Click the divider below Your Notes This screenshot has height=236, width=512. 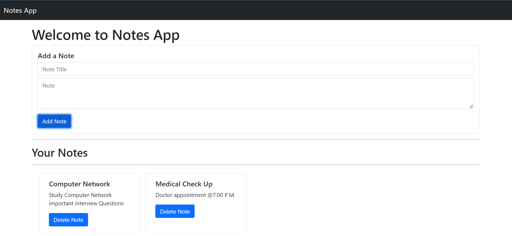coord(255,165)
